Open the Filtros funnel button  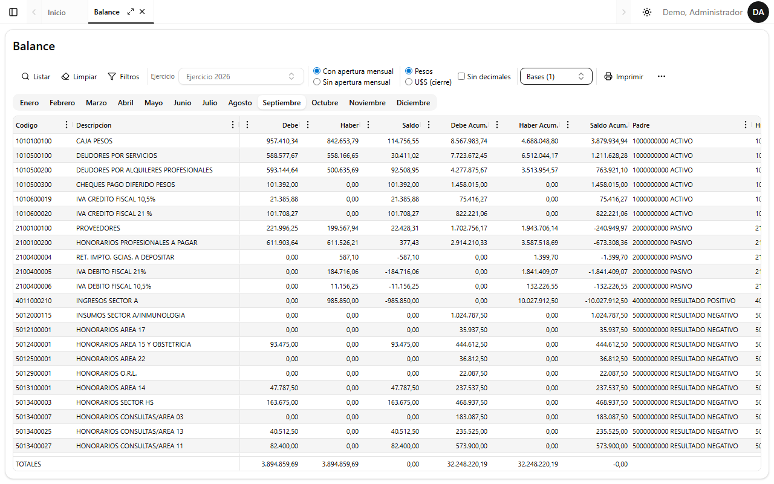point(123,77)
